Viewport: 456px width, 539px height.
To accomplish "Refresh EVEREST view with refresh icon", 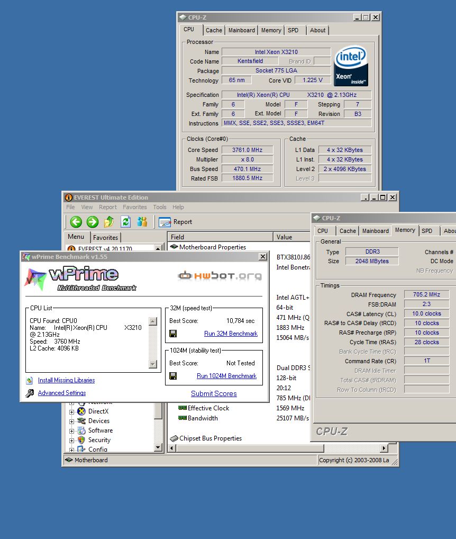I will coord(126,222).
